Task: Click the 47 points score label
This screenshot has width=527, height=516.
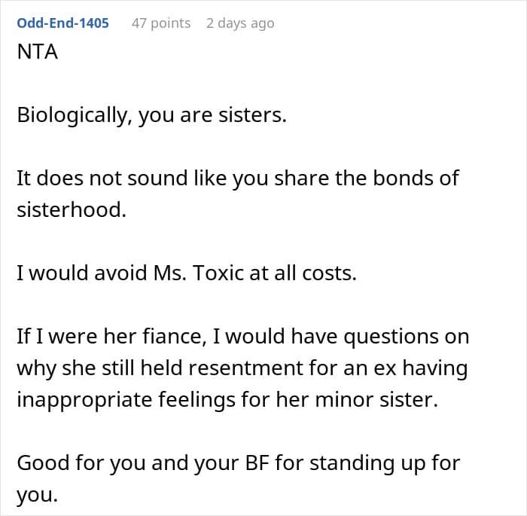Action: 161,23
